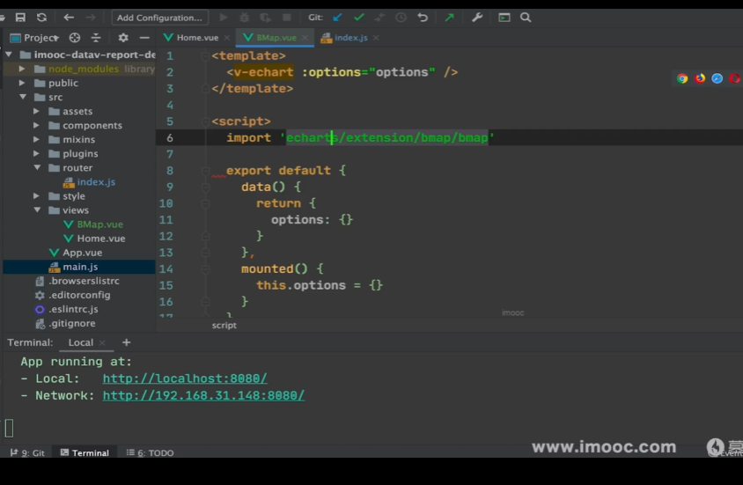The height and width of the screenshot is (485, 743).
Task: Expand the node_modules folder
Action: click(22, 69)
